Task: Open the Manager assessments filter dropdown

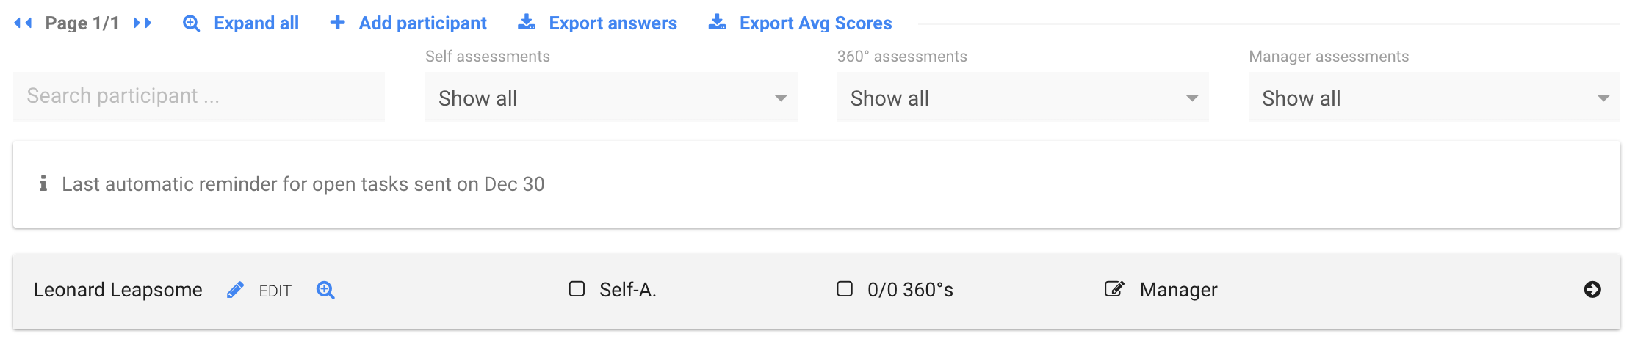Action: 1434,97
